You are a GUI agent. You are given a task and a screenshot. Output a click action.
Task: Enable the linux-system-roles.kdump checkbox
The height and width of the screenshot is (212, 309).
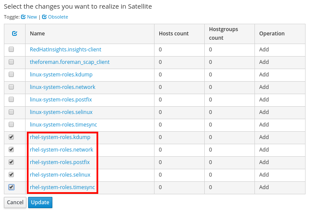click(x=11, y=74)
